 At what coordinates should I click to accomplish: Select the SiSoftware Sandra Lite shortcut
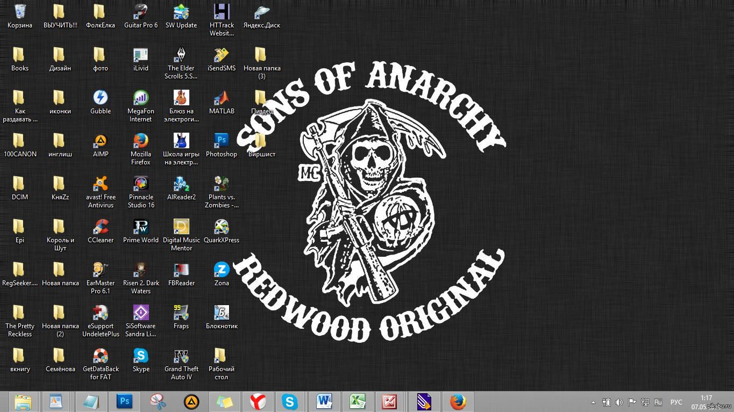[x=141, y=321]
